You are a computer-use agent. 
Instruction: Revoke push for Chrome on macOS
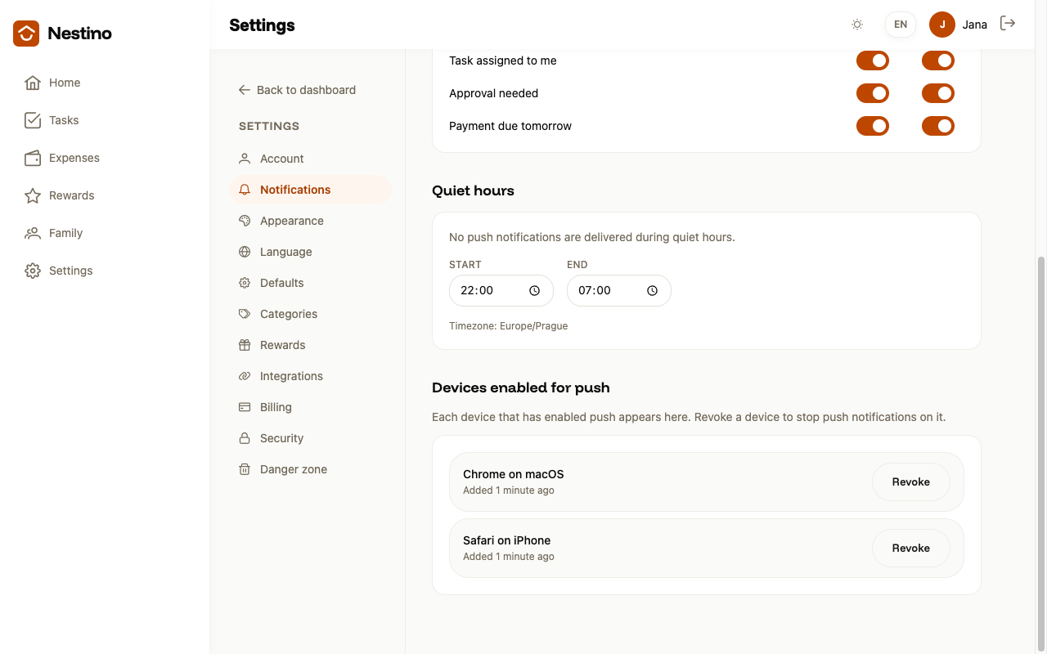911,482
